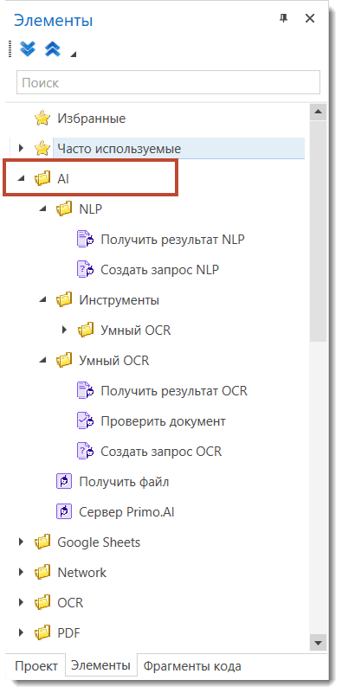Click the PDF folder icon

[x=42, y=632]
